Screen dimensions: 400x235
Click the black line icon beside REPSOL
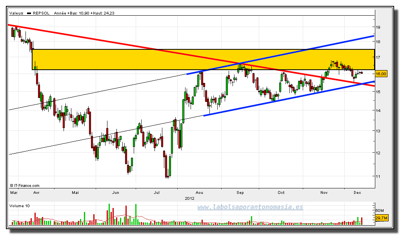click(29, 13)
